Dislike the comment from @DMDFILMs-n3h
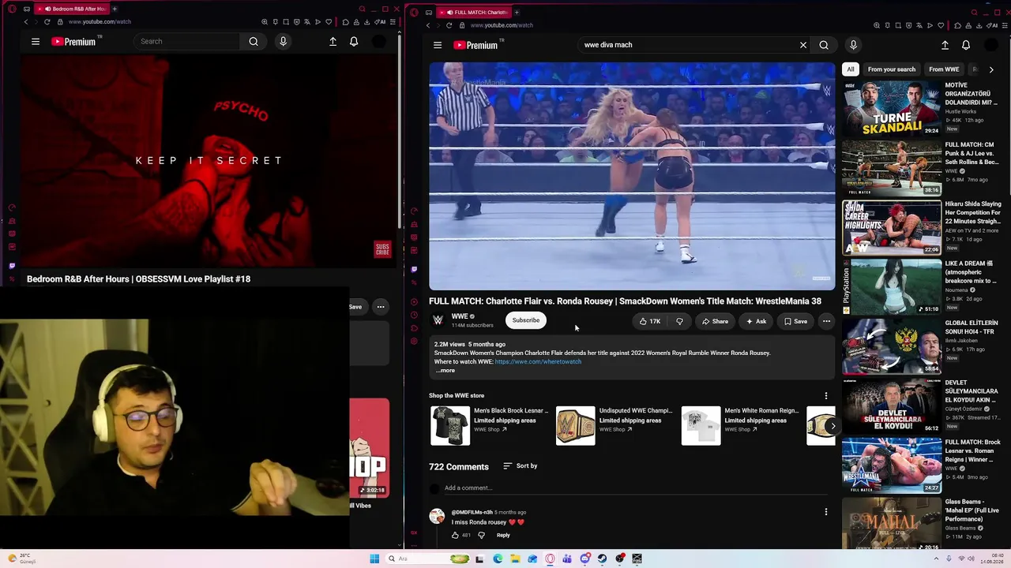The image size is (1011, 568). 481,535
